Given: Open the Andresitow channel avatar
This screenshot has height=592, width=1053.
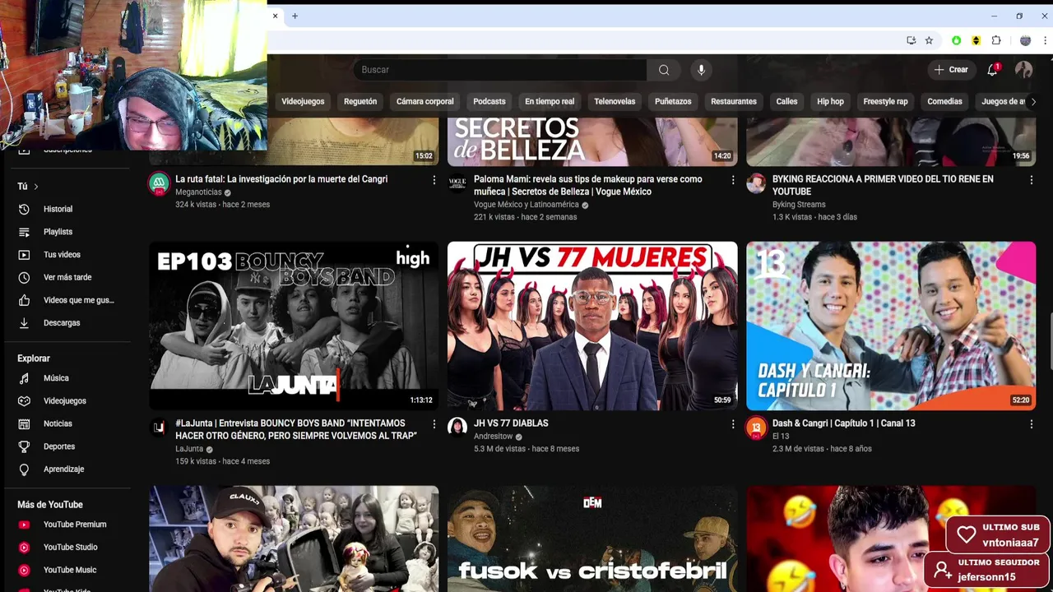Looking at the screenshot, I should pos(457,428).
